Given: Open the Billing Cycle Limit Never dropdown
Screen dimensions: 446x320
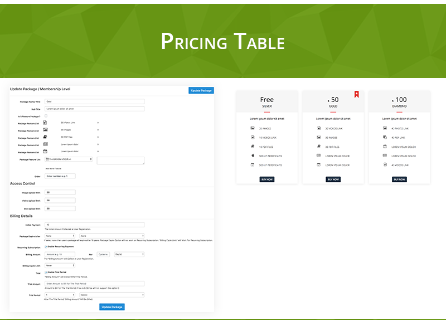Looking at the screenshot, I should click(60, 266).
